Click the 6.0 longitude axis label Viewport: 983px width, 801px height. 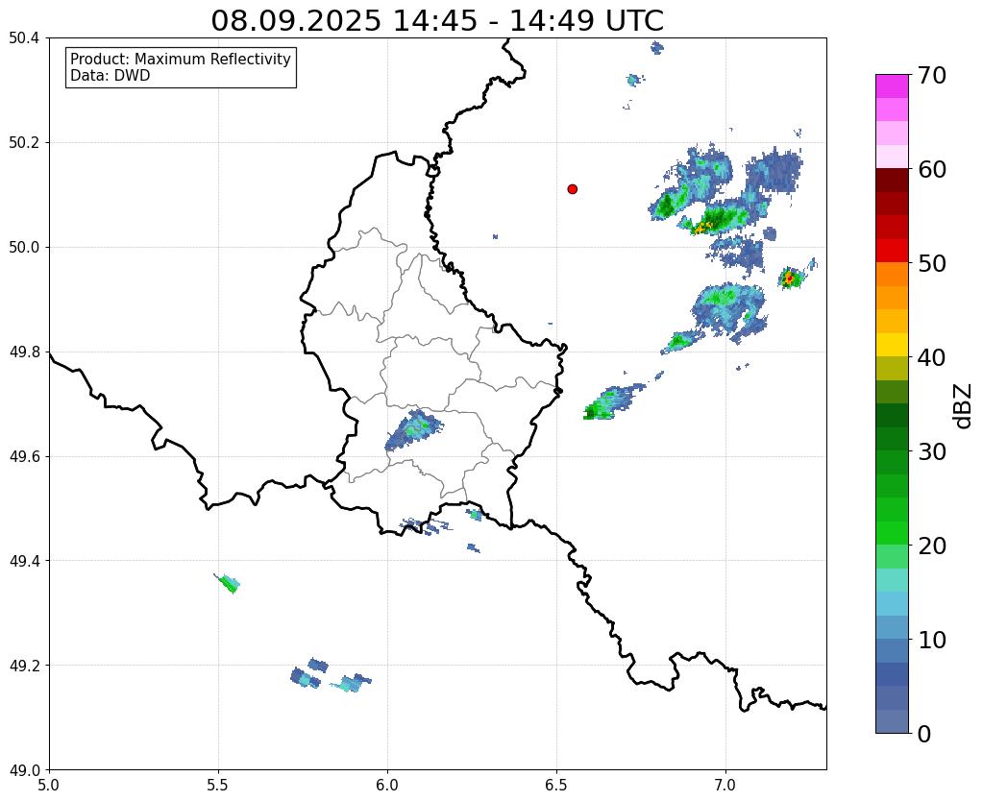[x=387, y=786]
